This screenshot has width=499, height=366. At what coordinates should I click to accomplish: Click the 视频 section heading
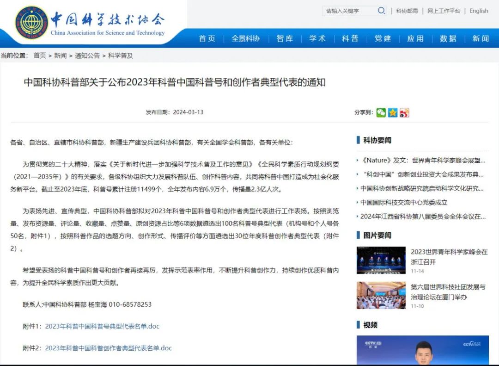pyautogui.click(x=370, y=325)
